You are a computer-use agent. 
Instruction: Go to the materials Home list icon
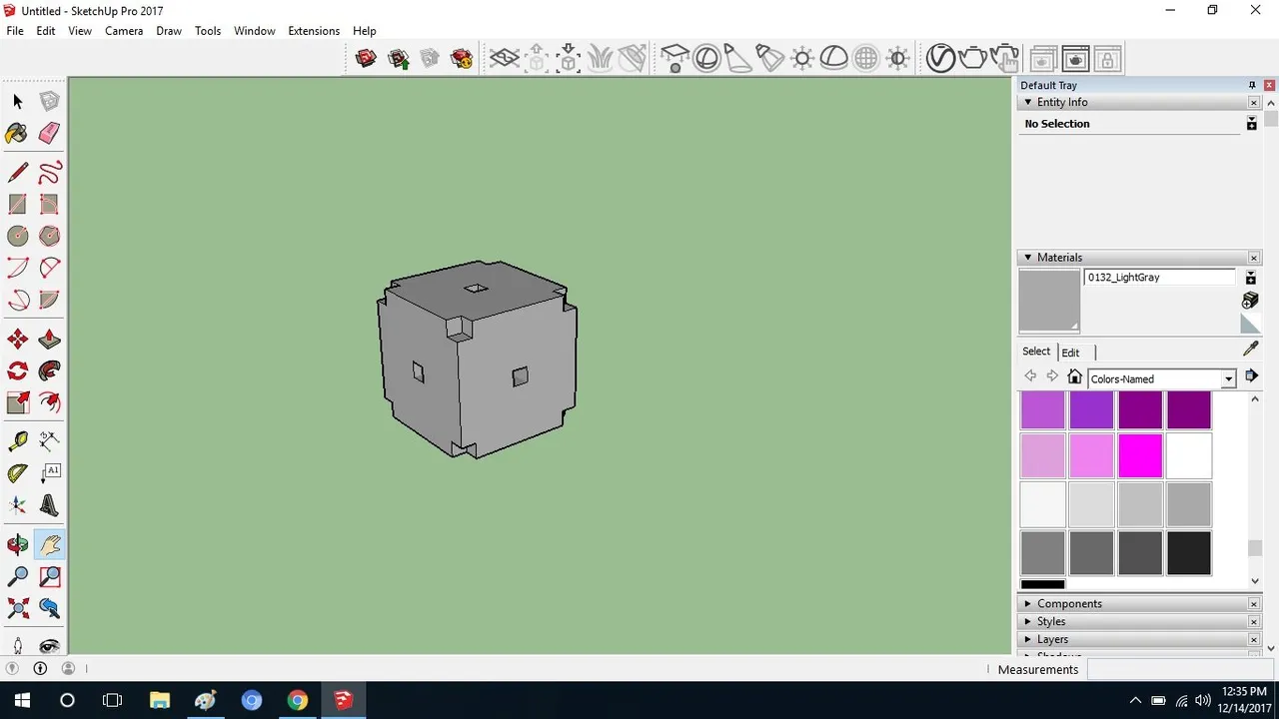(x=1074, y=376)
